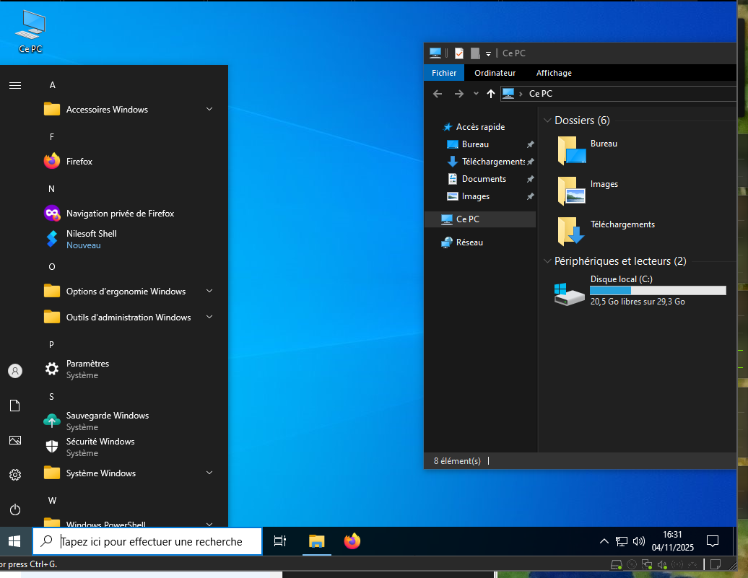Click the power icon in Start menu
This screenshot has width=748, height=578.
click(x=15, y=509)
